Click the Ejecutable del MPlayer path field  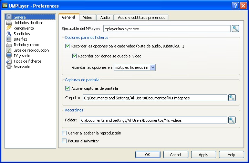coord(167,29)
